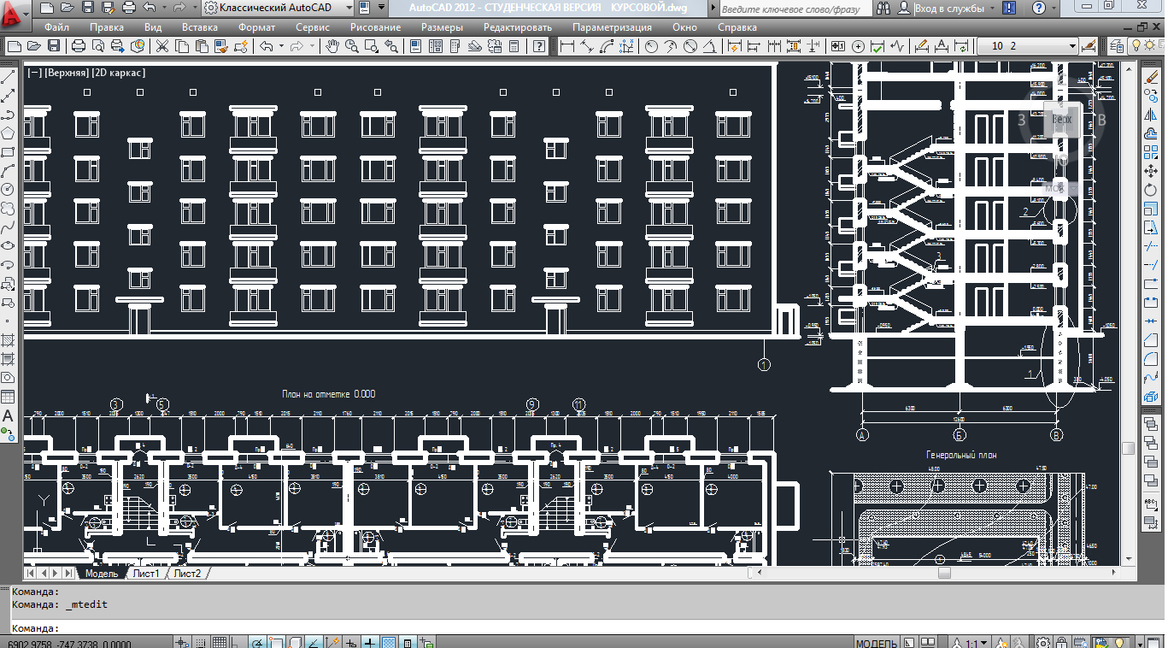
Task: Click the Cut scissors icon
Action: click(x=162, y=46)
